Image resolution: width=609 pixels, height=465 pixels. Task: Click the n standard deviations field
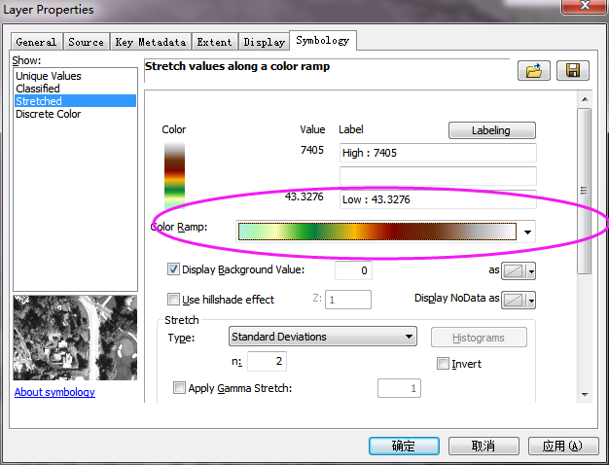point(267,361)
